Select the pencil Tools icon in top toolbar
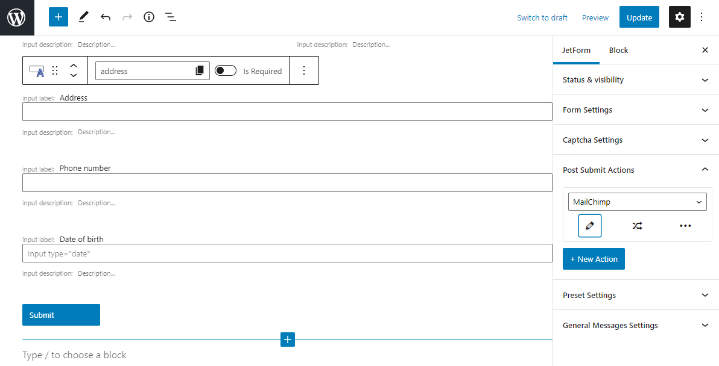 coord(83,17)
